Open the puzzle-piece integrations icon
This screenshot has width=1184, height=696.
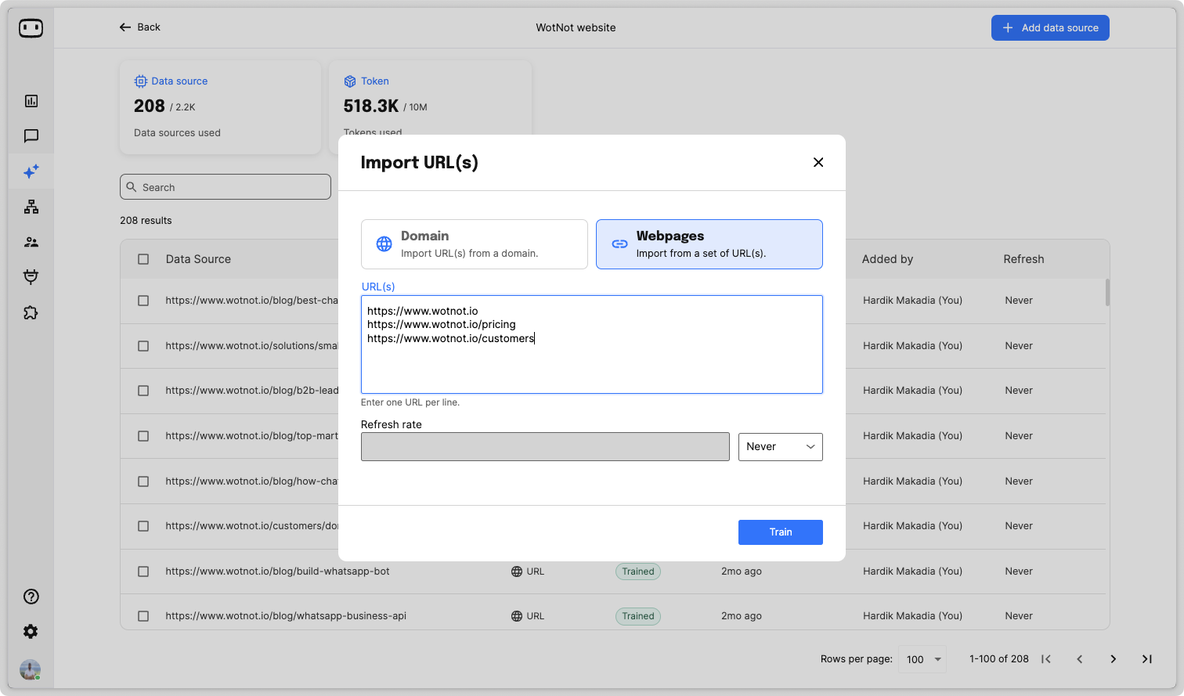click(31, 312)
